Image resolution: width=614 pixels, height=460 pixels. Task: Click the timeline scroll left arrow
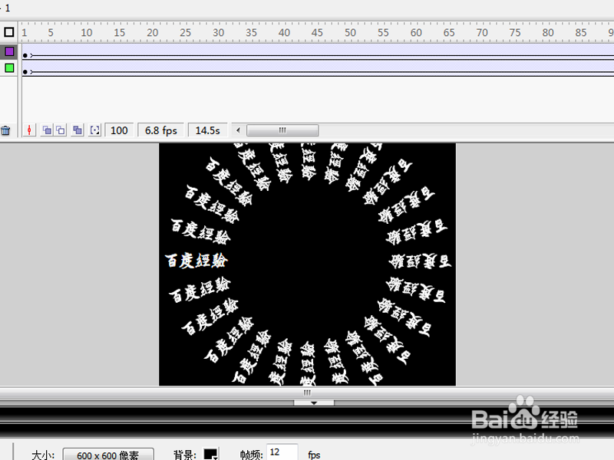[238, 130]
